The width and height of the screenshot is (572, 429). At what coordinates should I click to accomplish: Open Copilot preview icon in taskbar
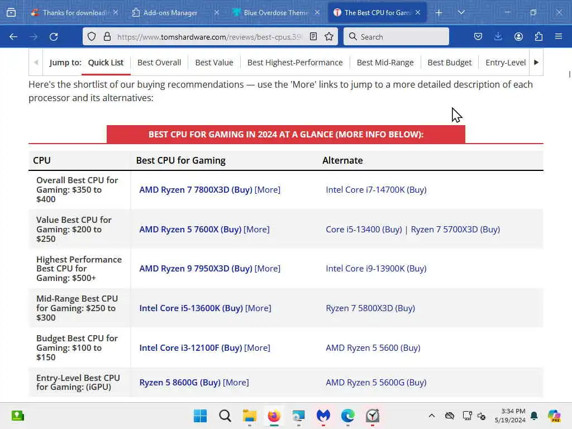coord(554,416)
